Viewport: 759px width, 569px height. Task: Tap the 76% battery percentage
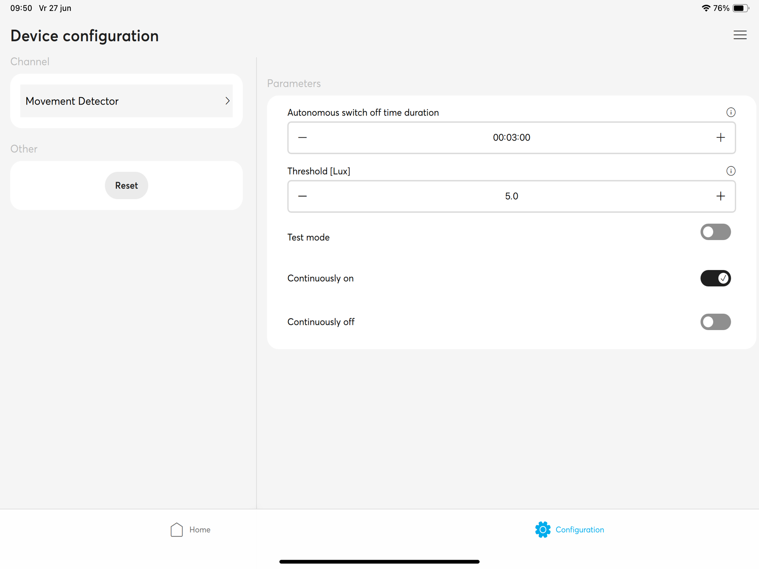(x=721, y=8)
